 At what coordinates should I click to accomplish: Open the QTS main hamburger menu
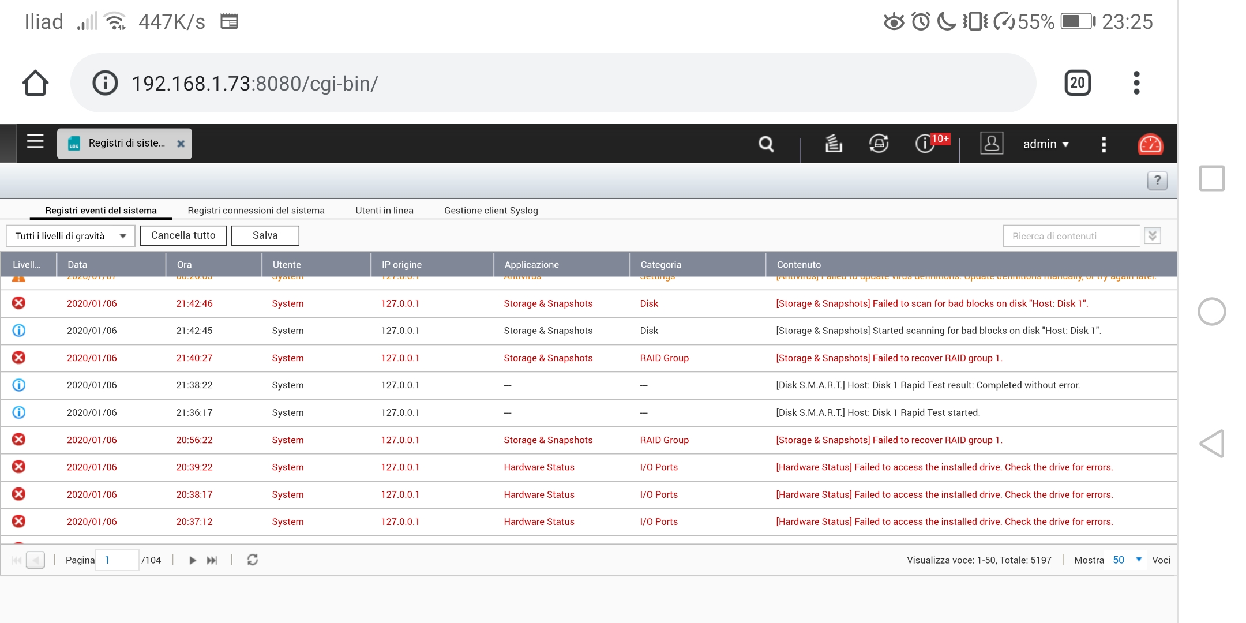pyautogui.click(x=35, y=142)
